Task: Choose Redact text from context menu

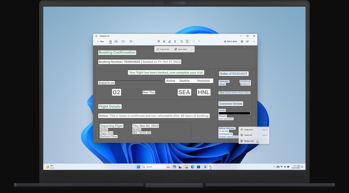Action: coord(249,141)
